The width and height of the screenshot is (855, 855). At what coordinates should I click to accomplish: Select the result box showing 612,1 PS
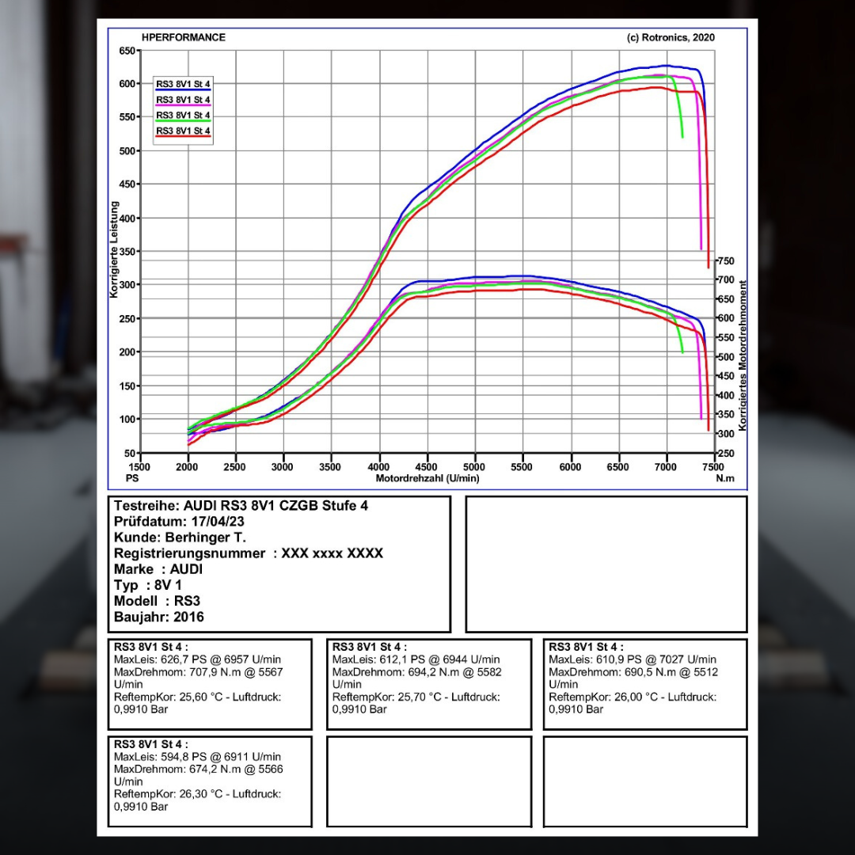coord(428,684)
